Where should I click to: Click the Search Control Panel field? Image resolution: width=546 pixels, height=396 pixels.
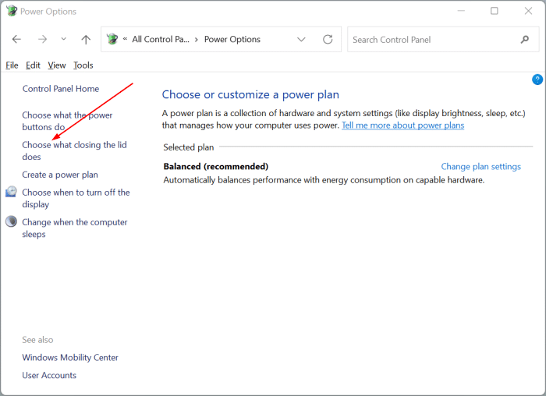tap(443, 39)
